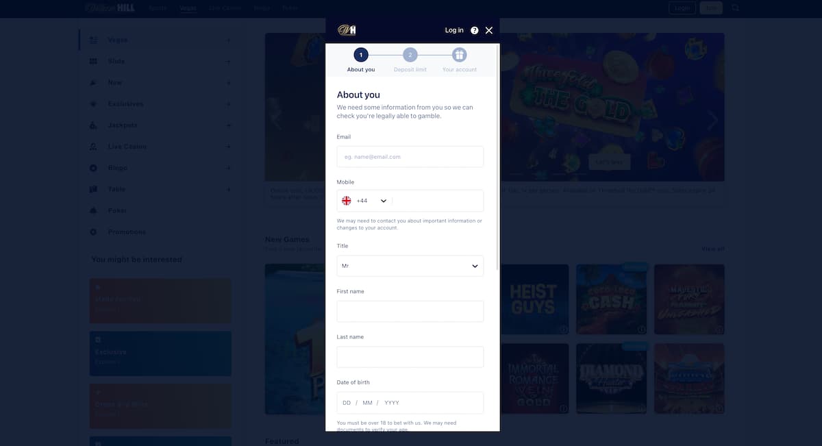Open the Cash game thumbnail next to Heist Guys

coord(611,300)
